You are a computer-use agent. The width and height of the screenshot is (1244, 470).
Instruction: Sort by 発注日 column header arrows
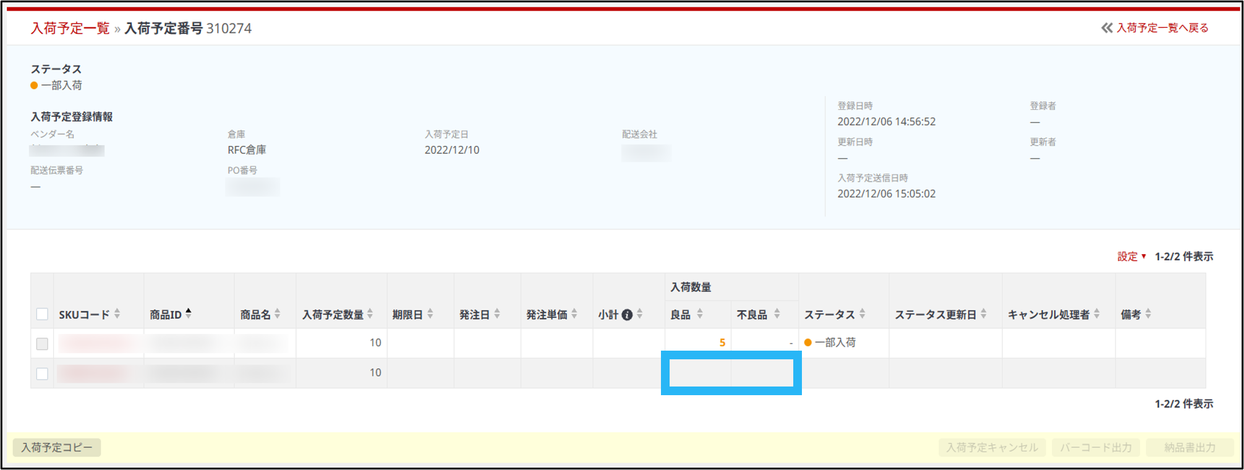[x=497, y=314]
